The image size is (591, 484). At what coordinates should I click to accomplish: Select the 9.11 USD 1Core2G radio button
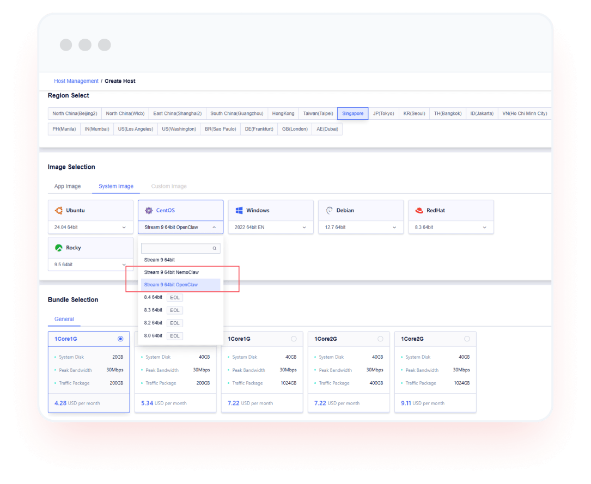point(467,339)
